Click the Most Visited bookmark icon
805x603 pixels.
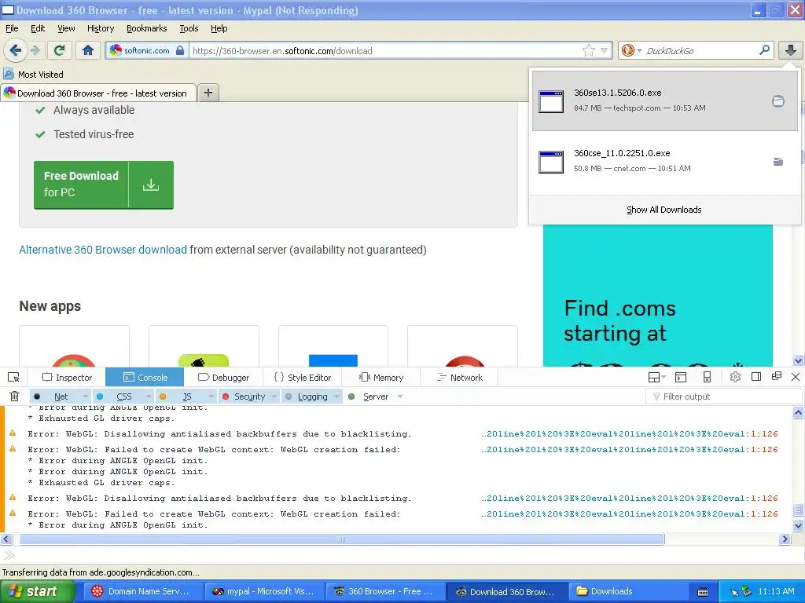(8, 74)
